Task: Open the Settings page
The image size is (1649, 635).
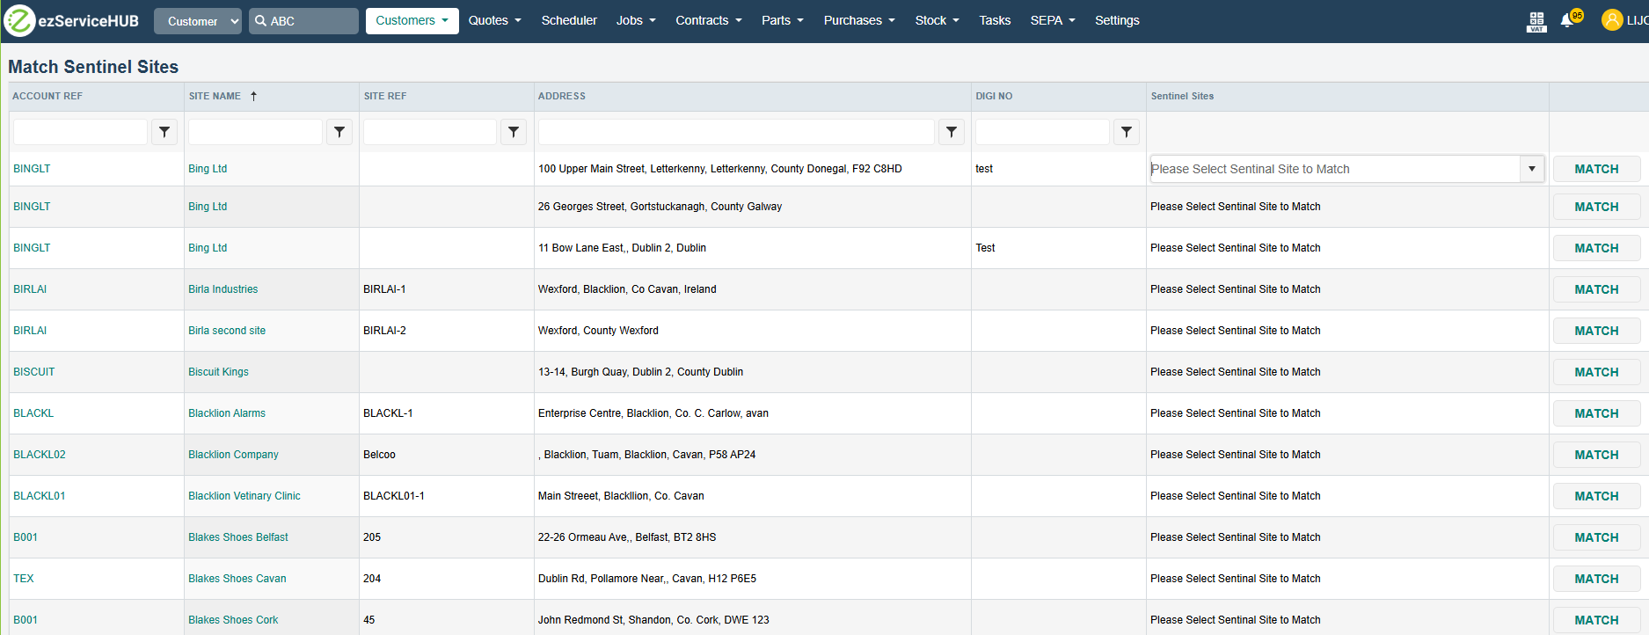Action: [1117, 20]
